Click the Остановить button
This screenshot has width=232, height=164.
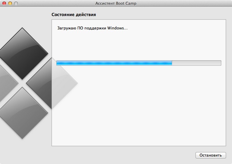211,155
